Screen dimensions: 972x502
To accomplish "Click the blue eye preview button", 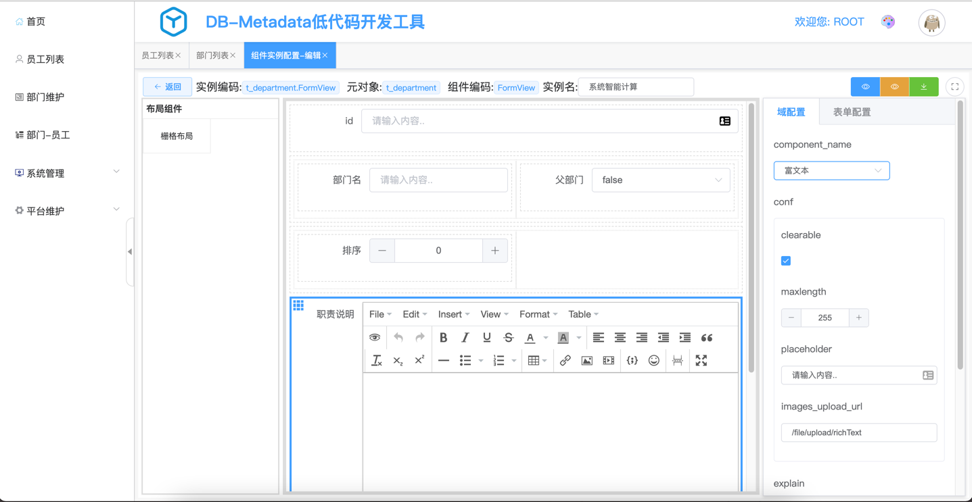I will 865,87.
